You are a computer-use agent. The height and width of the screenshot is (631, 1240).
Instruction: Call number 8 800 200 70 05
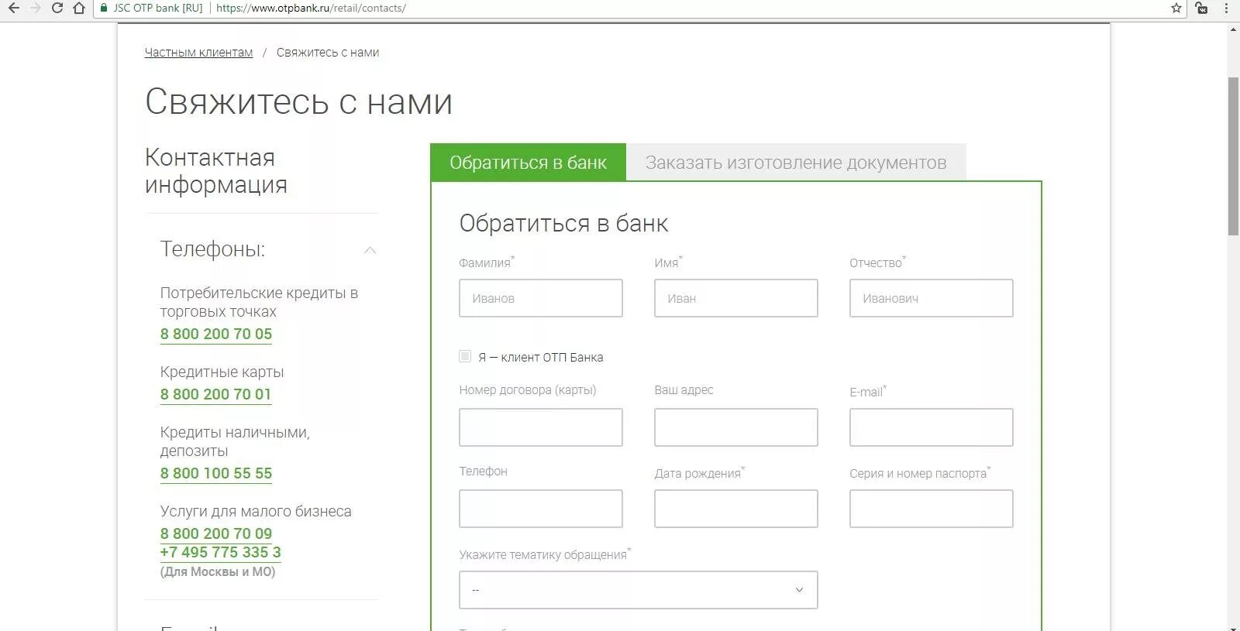(x=216, y=334)
